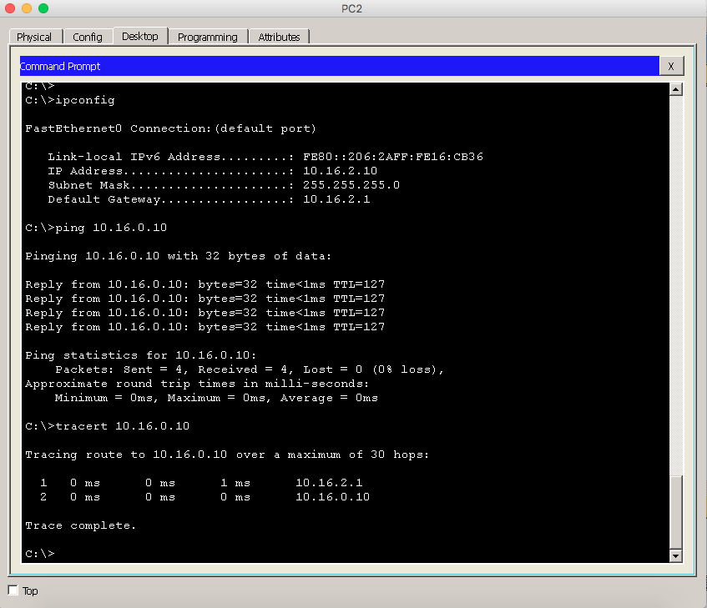Toggle the Top checkbox
Viewport: 707px width, 608px height.
[12, 590]
